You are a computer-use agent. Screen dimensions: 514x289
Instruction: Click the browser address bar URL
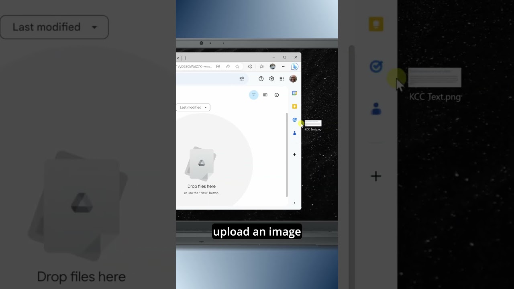pos(194,67)
